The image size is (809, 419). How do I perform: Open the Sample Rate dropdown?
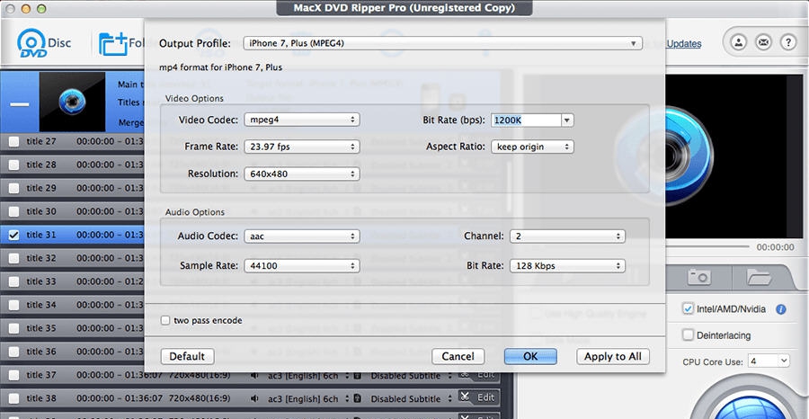(x=302, y=266)
